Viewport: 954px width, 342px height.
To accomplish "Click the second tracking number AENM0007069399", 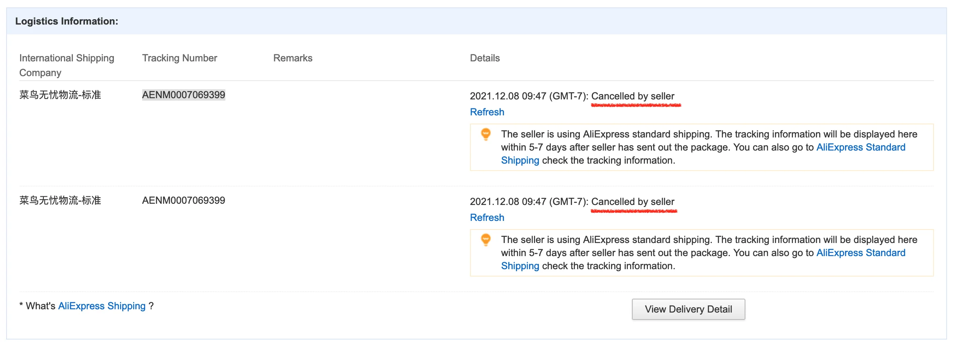I will (184, 200).
